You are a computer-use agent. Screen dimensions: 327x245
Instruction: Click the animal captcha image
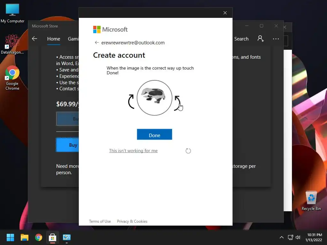pyautogui.click(x=154, y=98)
